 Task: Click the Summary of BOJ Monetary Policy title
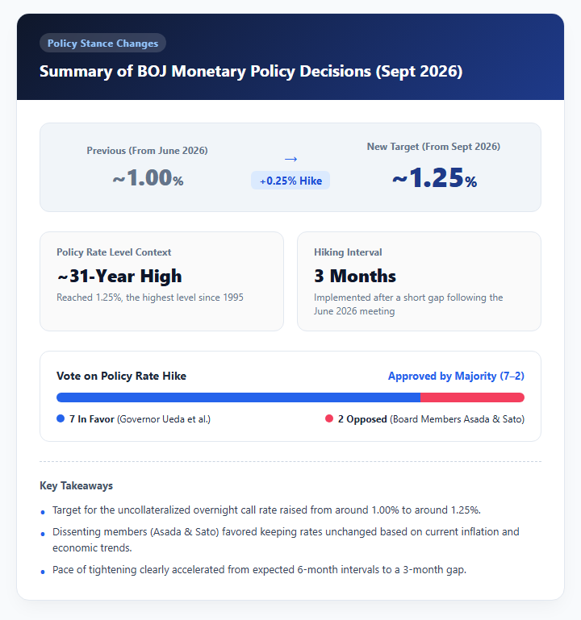pyautogui.click(x=251, y=72)
